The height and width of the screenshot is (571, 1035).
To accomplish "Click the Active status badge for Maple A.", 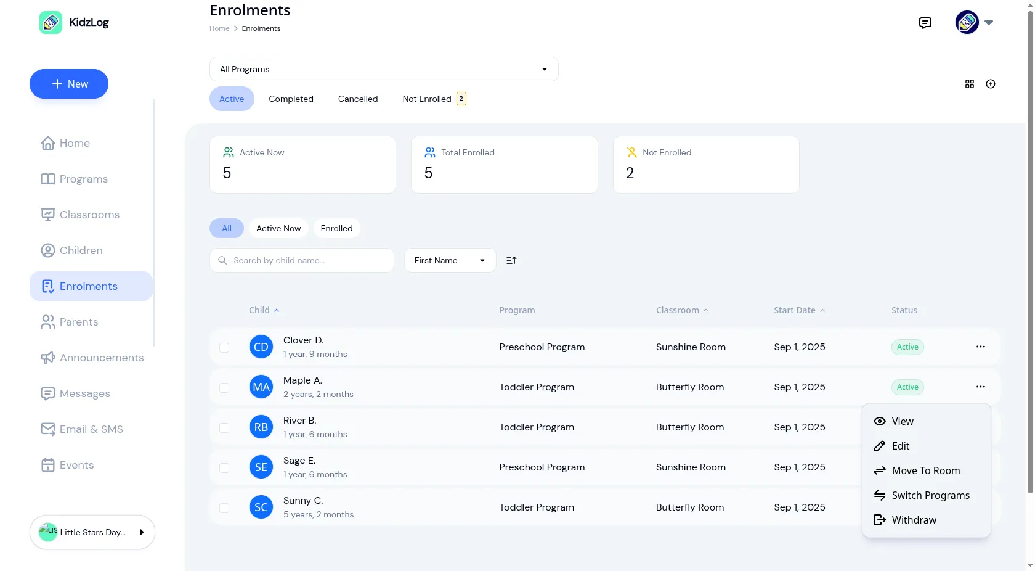I will click(x=907, y=387).
